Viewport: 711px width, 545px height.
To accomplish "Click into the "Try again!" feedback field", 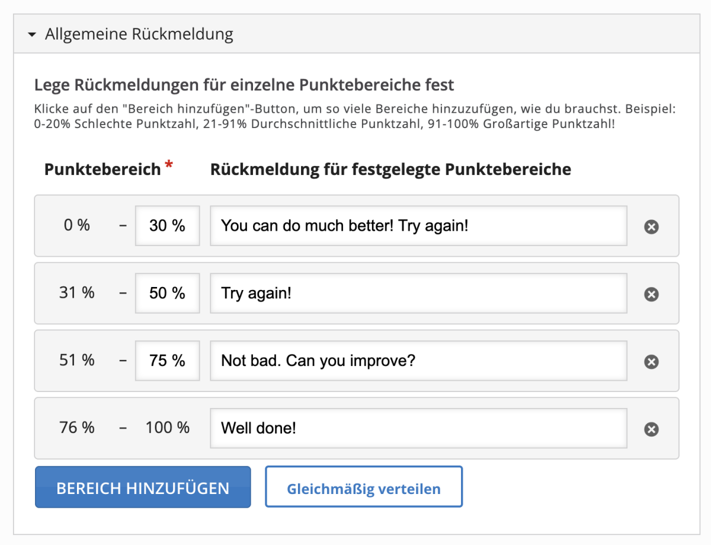I will pyautogui.click(x=418, y=294).
